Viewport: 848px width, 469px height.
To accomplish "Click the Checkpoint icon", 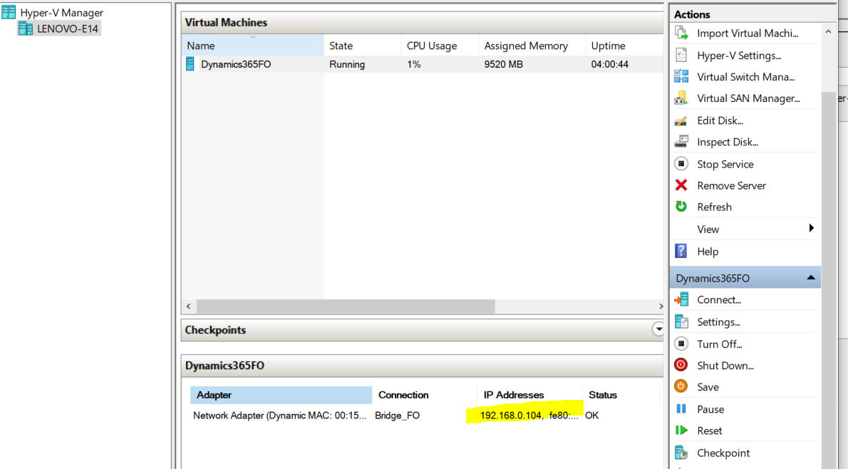I will [x=681, y=453].
